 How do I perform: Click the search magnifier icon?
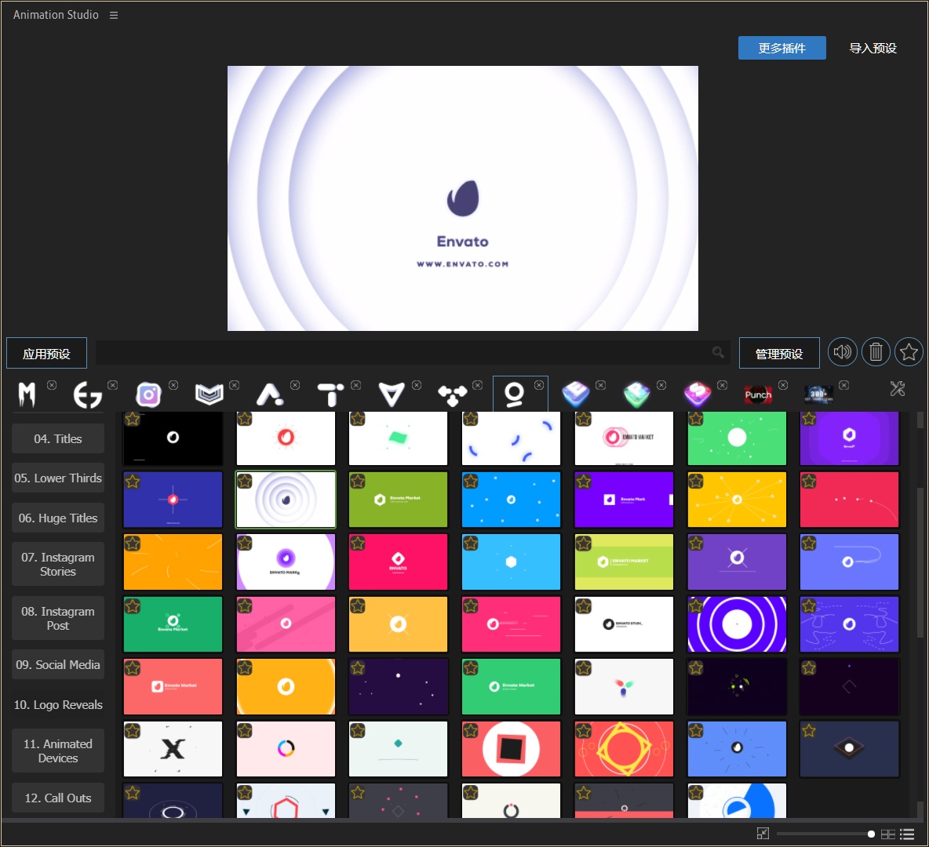click(718, 352)
